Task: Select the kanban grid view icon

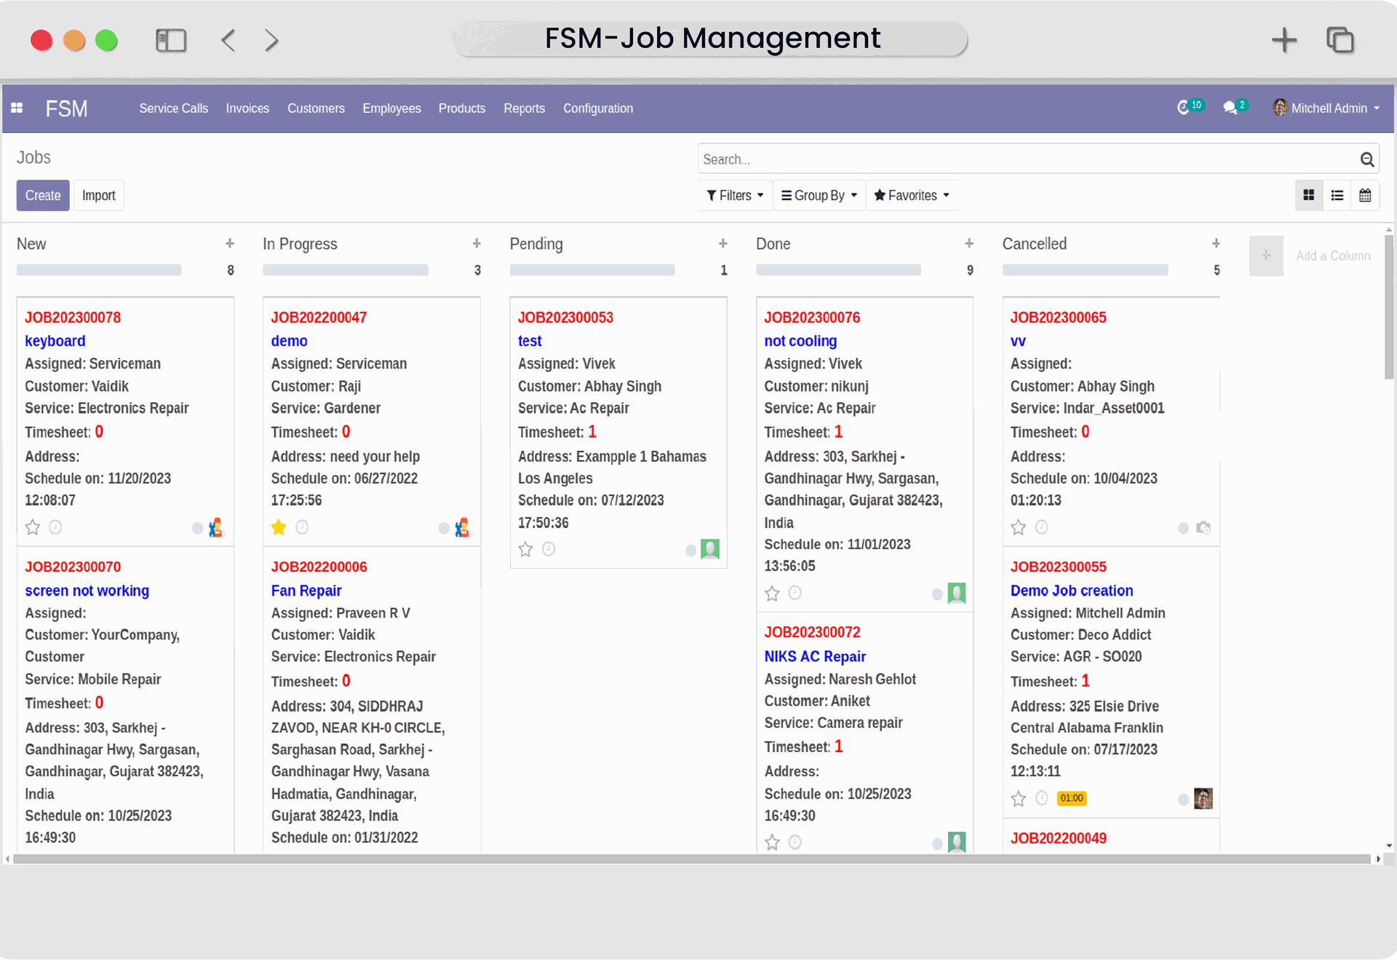Action: (1308, 195)
